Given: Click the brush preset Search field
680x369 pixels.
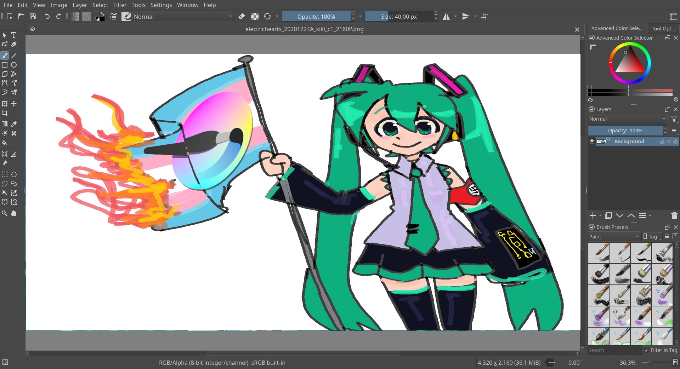Looking at the screenshot, I should coord(614,350).
